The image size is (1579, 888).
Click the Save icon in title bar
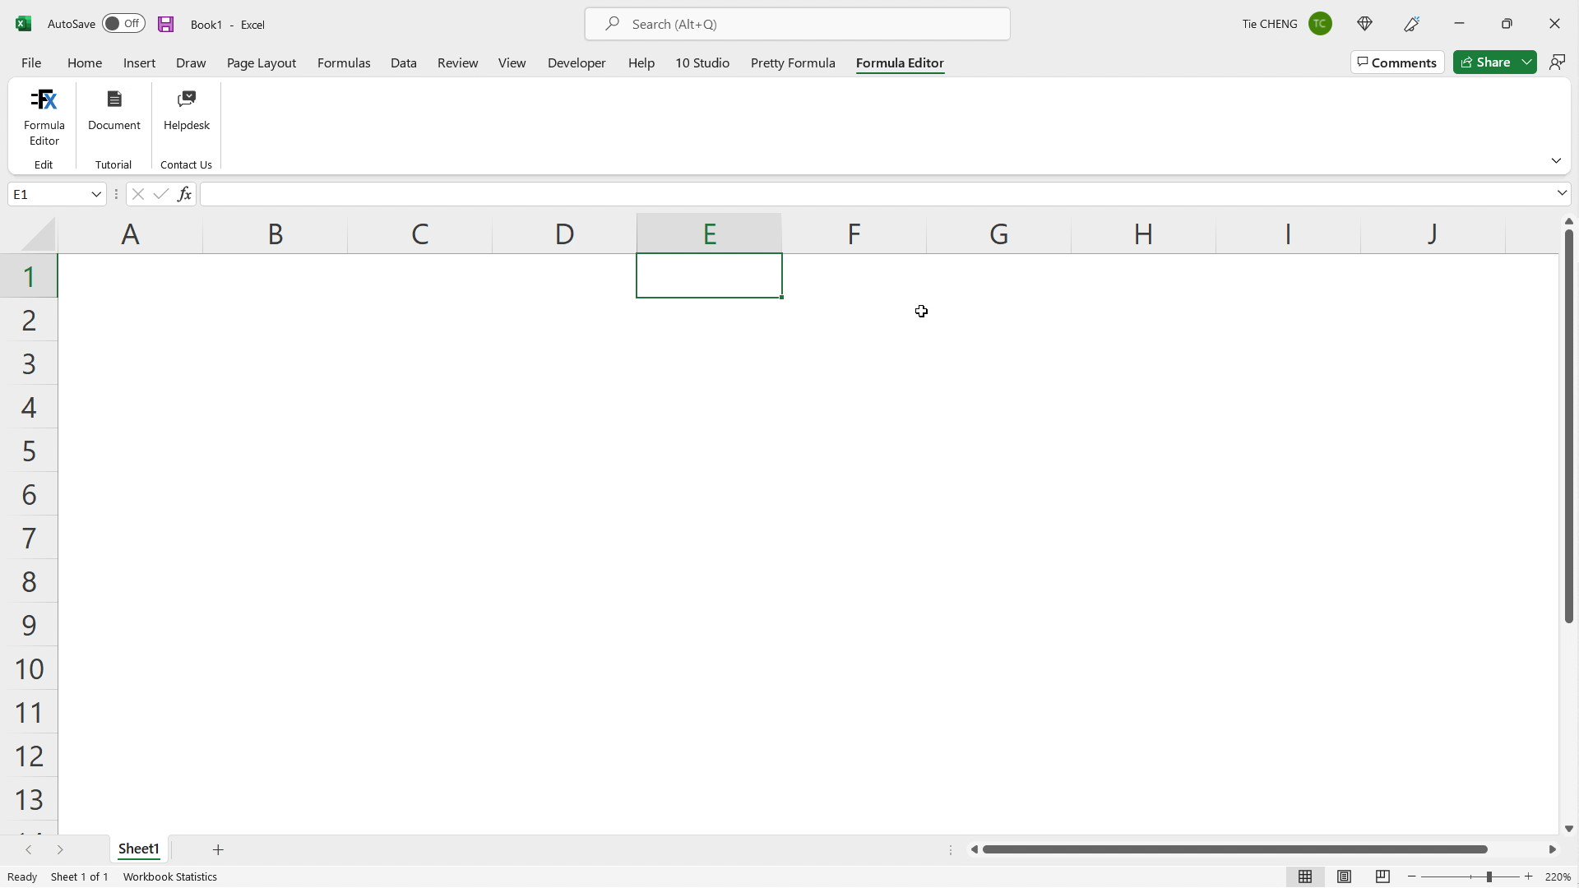coord(166,24)
